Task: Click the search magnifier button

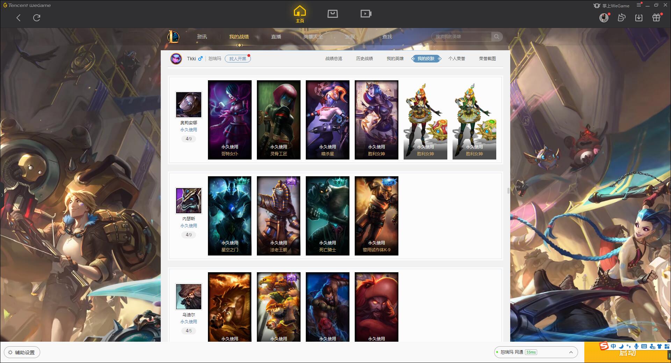Action: (497, 37)
